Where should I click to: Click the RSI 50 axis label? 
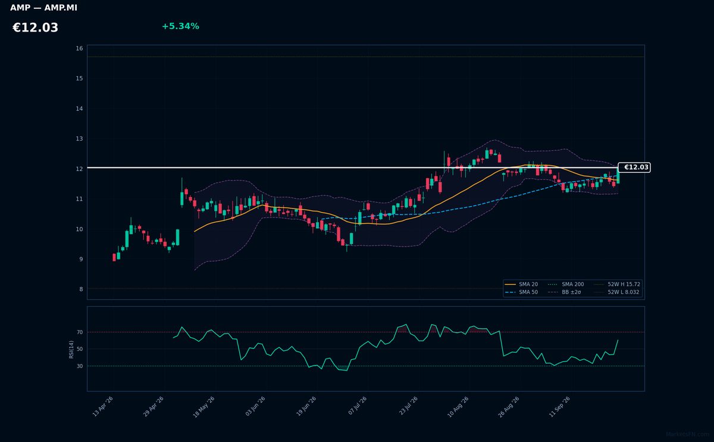(x=80, y=349)
